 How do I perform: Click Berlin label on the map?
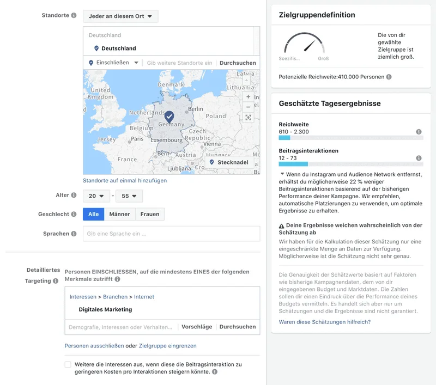(x=196, y=109)
